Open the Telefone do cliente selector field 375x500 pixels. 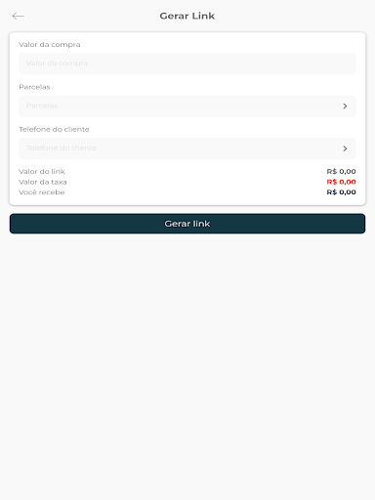point(187,148)
